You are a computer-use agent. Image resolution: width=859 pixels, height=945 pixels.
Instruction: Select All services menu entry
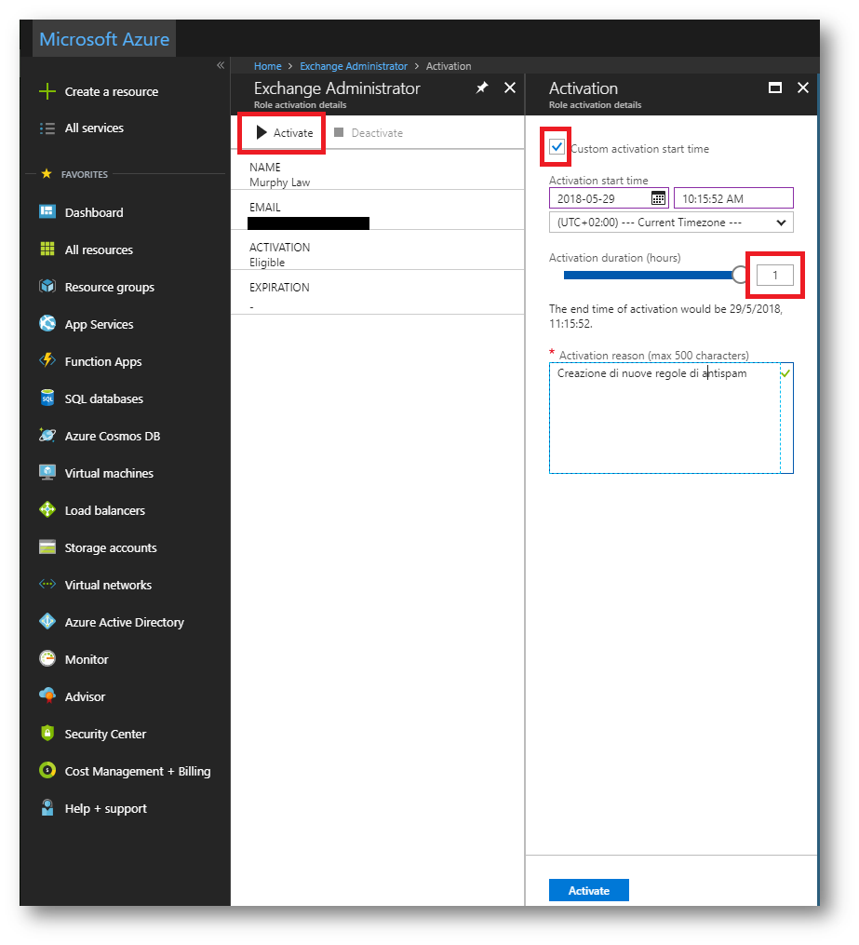94,128
